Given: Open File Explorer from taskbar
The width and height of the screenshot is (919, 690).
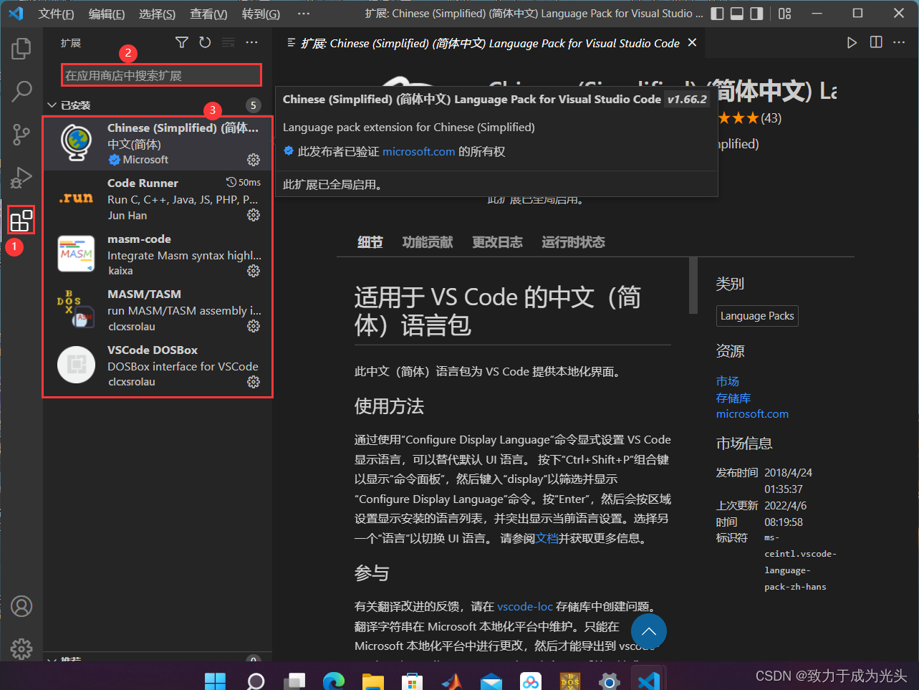Looking at the screenshot, I should pyautogui.click(x=372, y=681).
